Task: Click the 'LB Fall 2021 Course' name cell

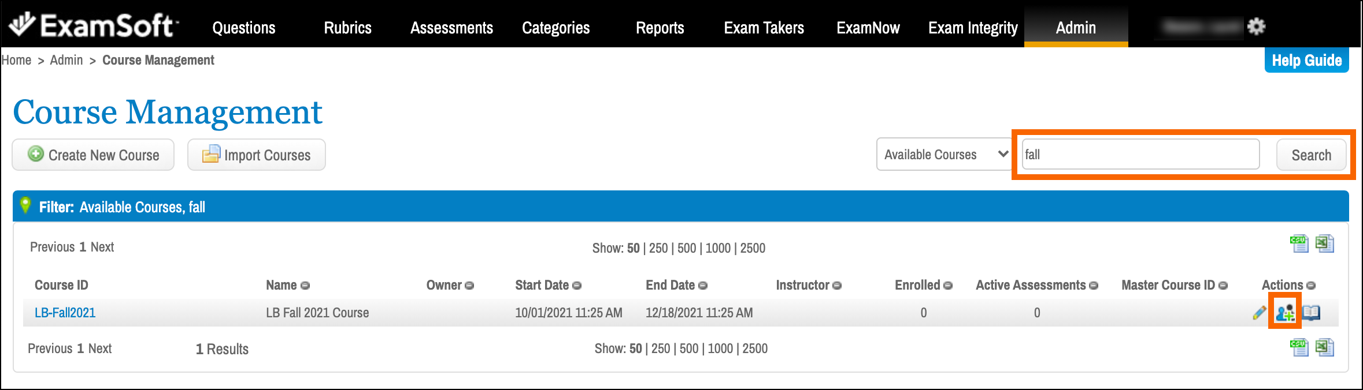Action: [x=317, y=313]
